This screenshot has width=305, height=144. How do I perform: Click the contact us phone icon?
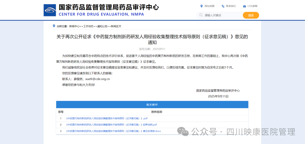[x=223, y=6]
